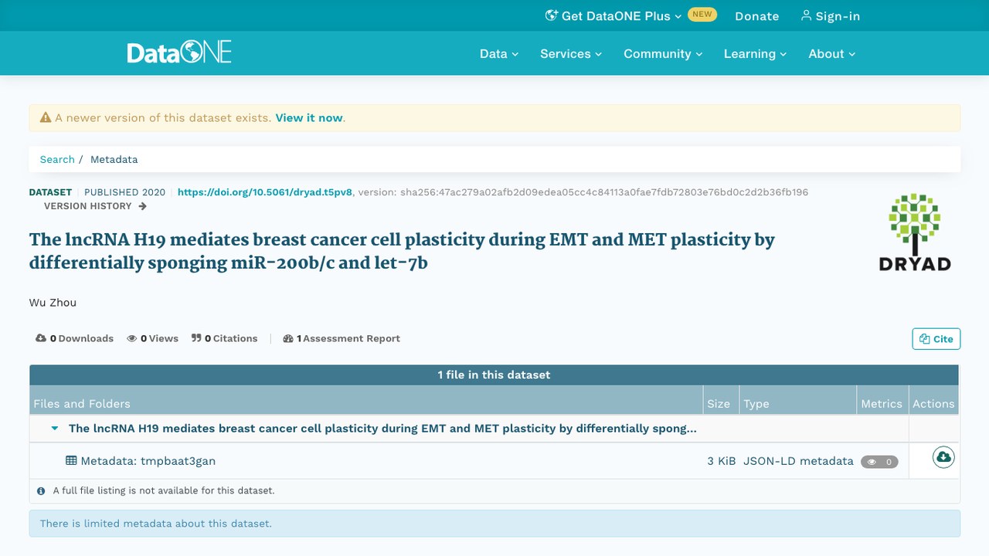Click the Cite button

(936, 339)
